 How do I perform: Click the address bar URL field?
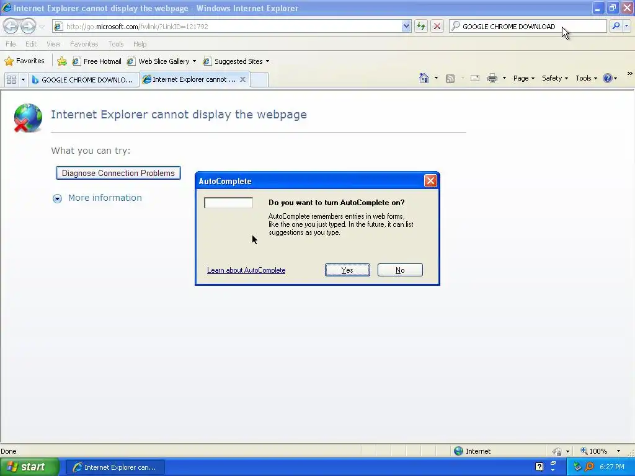coord(227,26)
